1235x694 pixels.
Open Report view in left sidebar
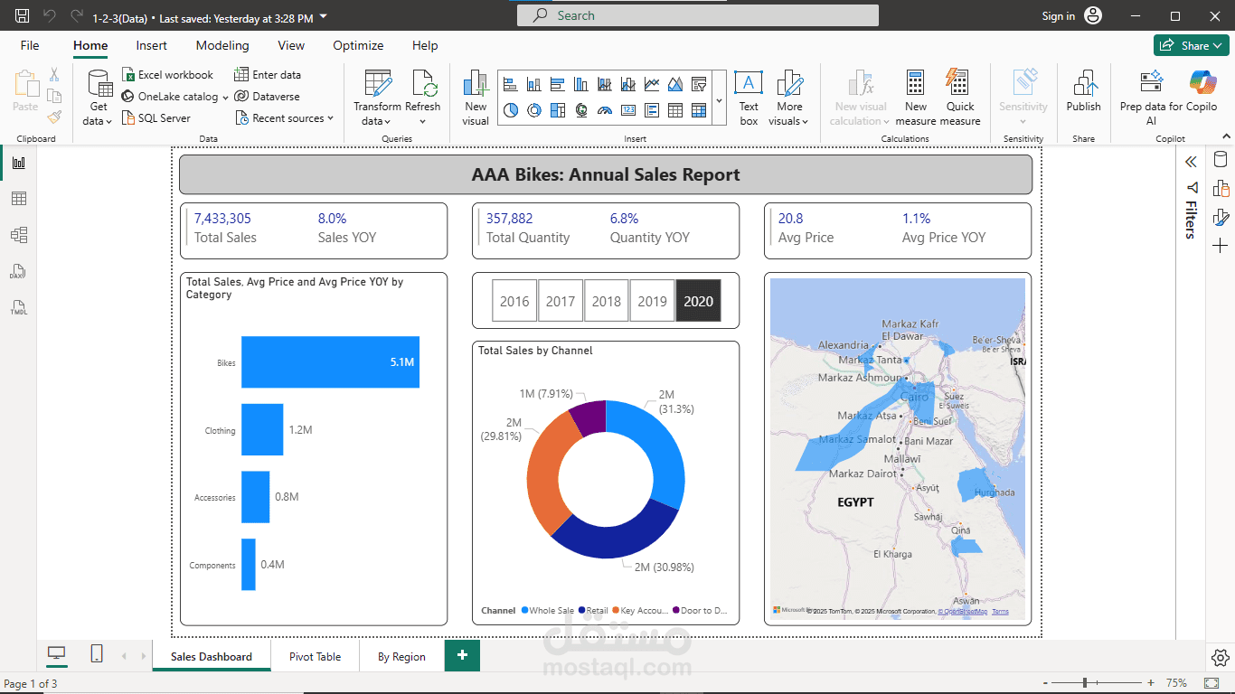pyautogui.click(x=19, y=163)
